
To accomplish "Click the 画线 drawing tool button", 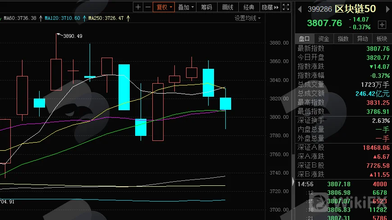I will (228, 7).
